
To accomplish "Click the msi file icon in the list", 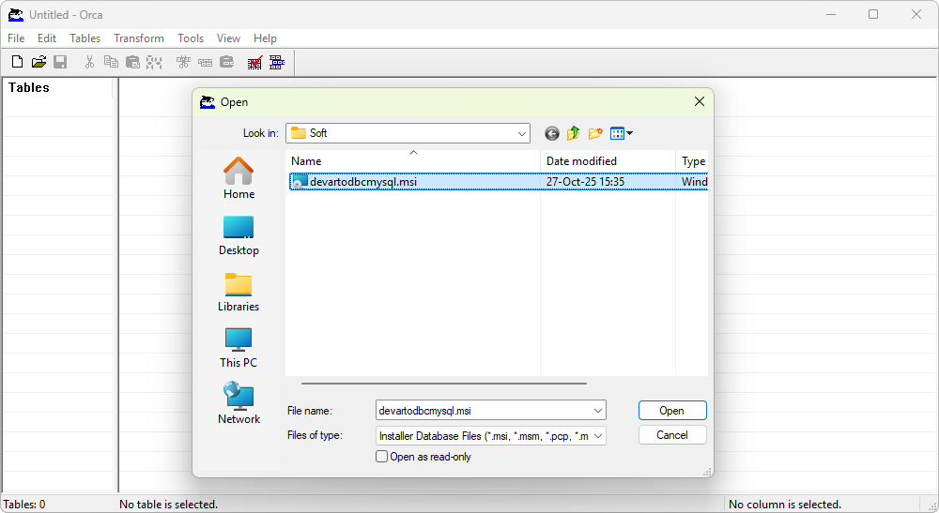I will [299, 181].
